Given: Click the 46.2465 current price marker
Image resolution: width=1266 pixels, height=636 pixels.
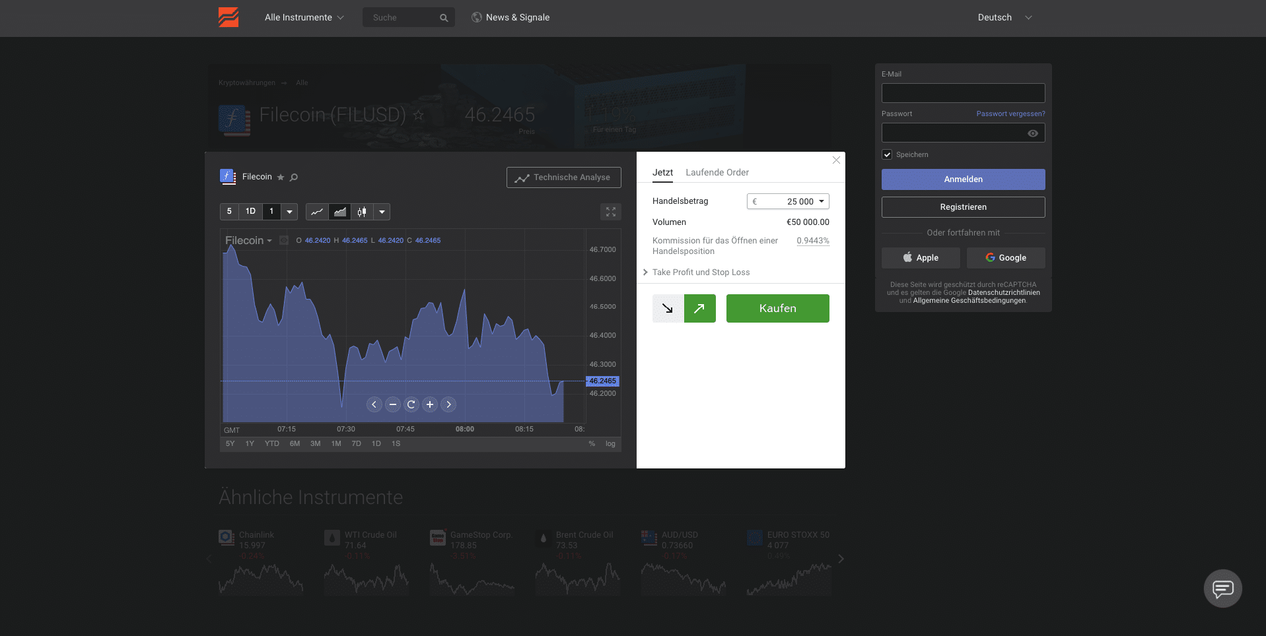Looking at the screenshot, I should click(x=602, y=381).
